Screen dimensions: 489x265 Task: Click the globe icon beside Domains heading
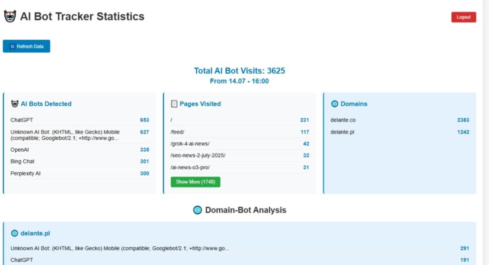point(335,104)
